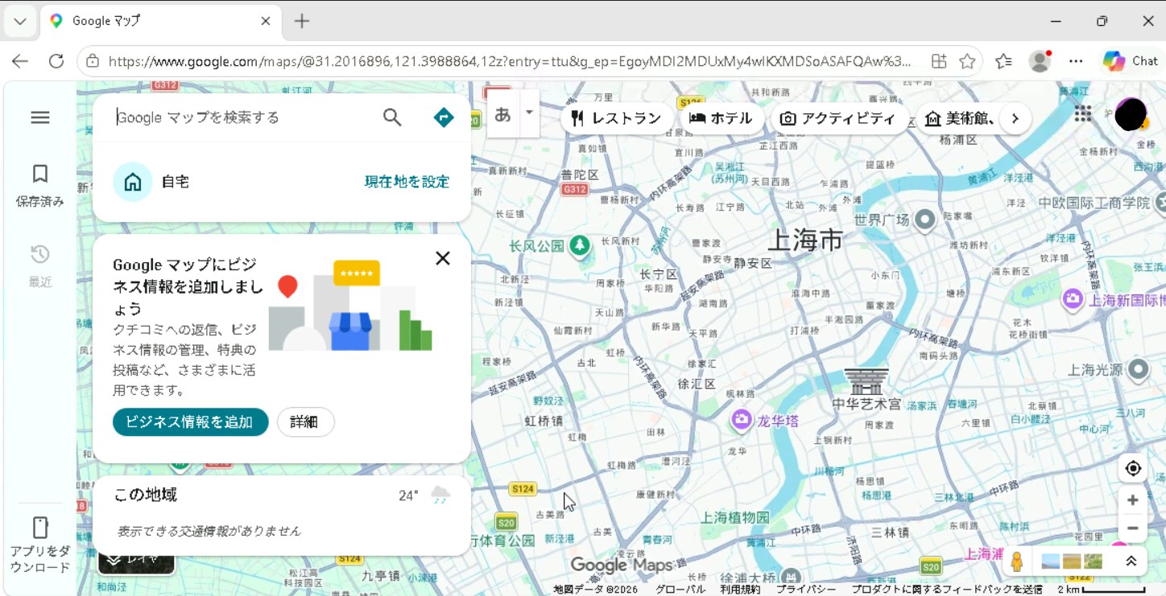Bookmark this page with star icon
Viewport: 1166px width, 596px height.
coord(967,61)
